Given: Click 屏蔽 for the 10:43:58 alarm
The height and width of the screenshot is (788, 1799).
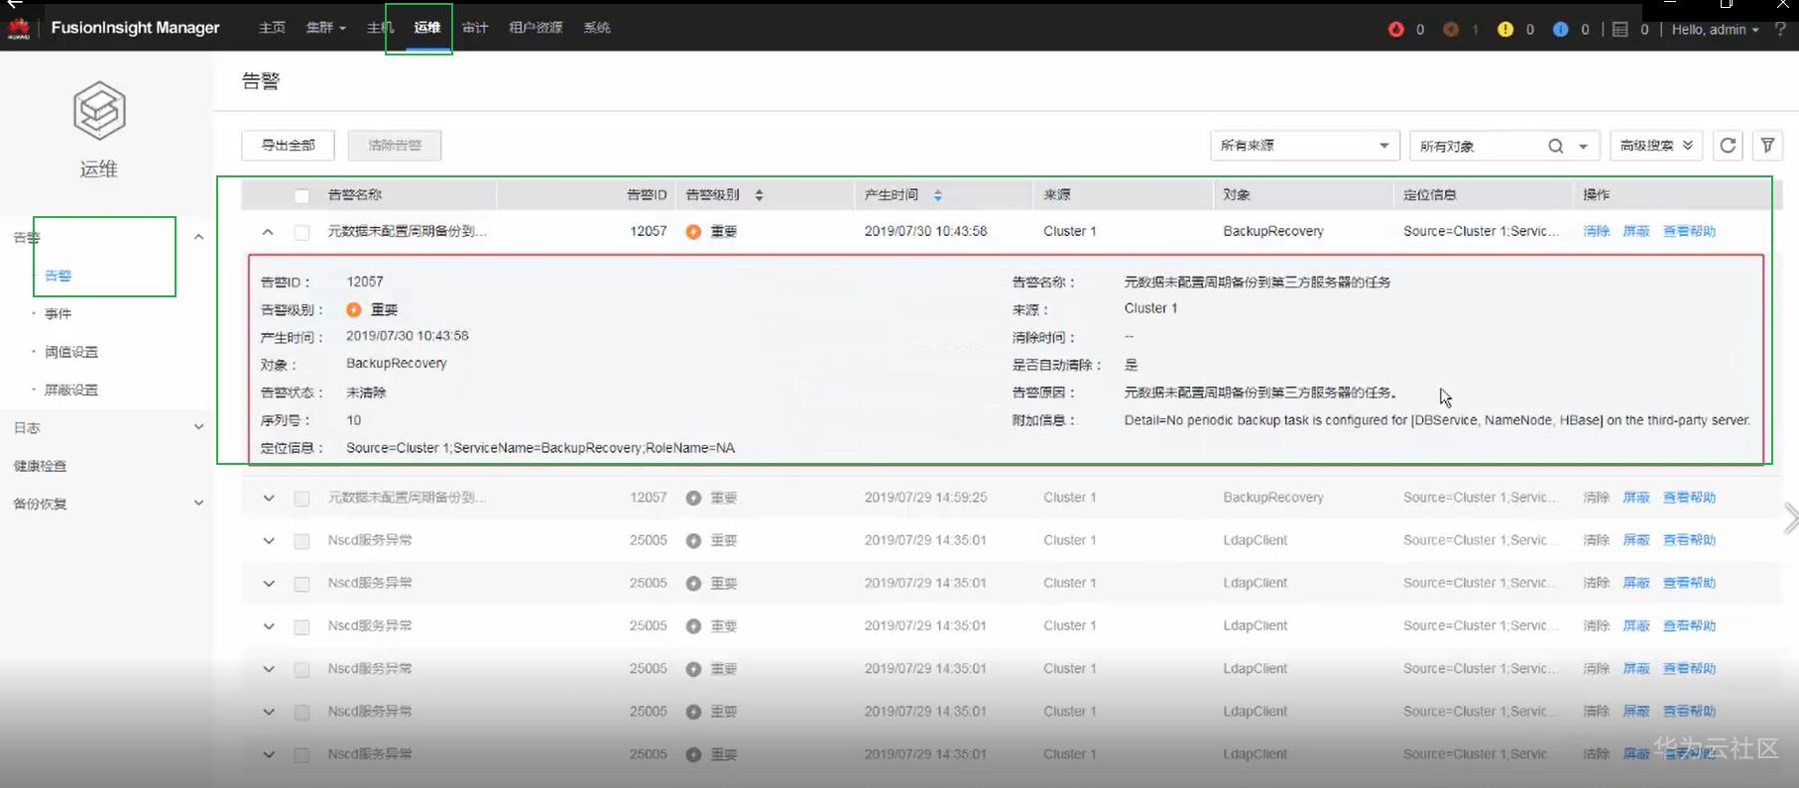Looking at the screenshot, I should [1636, 232].
